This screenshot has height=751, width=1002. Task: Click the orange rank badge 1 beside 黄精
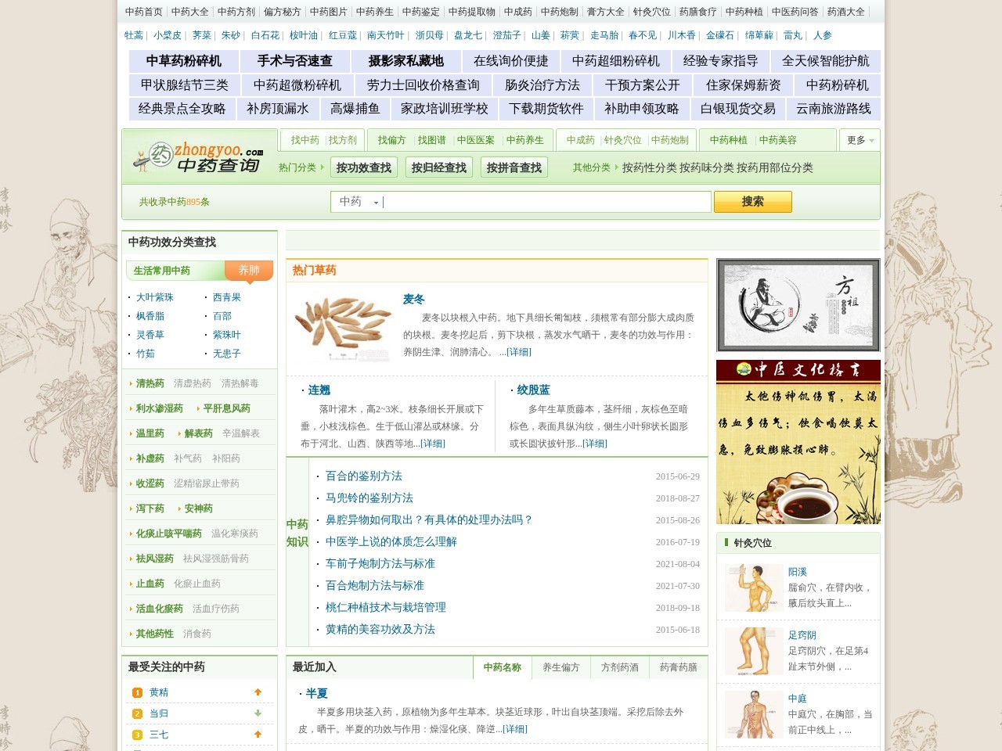coord(136,692)
